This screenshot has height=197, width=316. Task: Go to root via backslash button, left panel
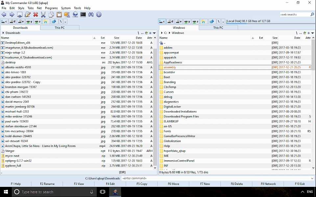point(61,21)
